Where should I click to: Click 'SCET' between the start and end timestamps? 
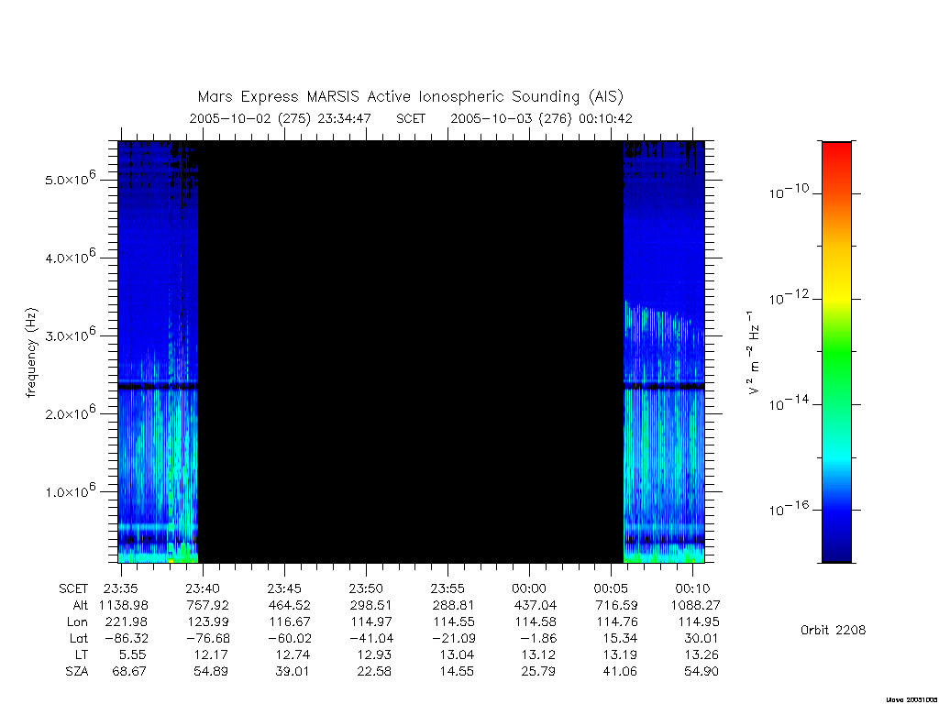point(411,118)
